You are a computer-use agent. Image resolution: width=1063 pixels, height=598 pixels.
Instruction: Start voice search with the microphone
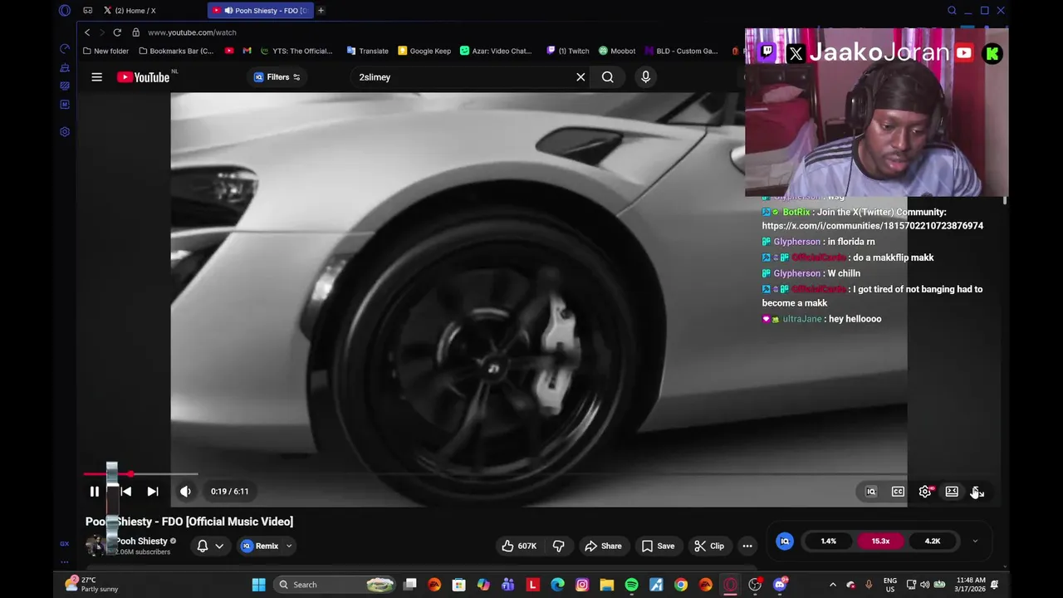coord(645,77)
